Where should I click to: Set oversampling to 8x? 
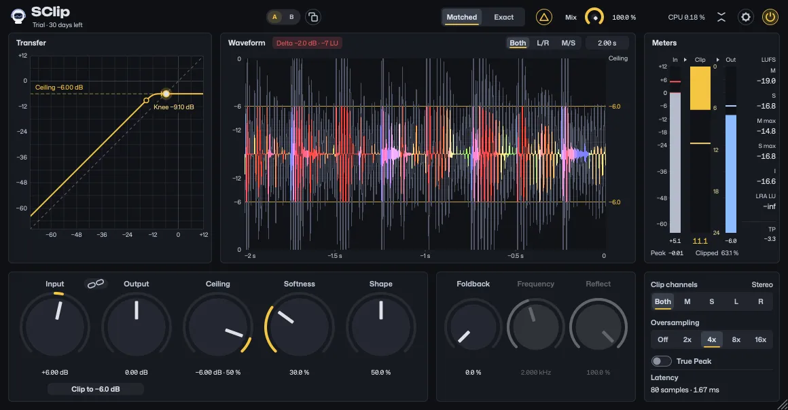736,339
